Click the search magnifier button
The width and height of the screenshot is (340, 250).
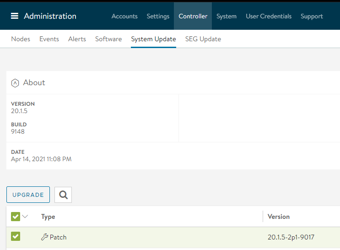pyautogui.click(x=63, y=195)
